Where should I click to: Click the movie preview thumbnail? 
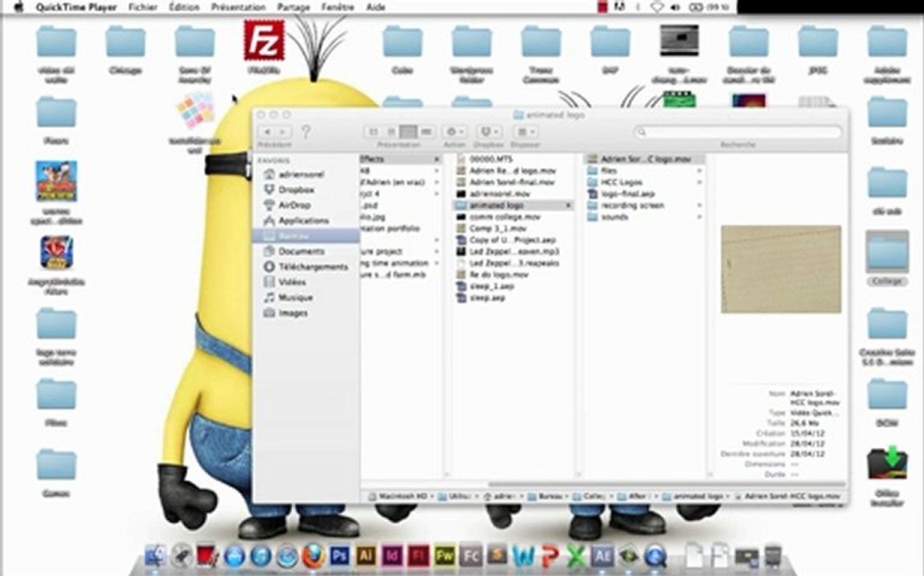tap(781, 269)
